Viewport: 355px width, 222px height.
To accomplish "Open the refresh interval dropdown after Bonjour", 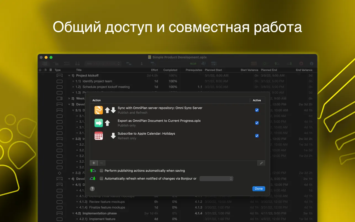I will click(x=216, y=179).
